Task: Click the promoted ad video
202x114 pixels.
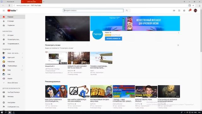Action: tap(68, 28)
